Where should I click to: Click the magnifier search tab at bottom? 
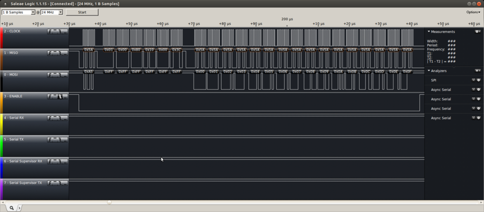pyautogui.click(x=11, y=208)
